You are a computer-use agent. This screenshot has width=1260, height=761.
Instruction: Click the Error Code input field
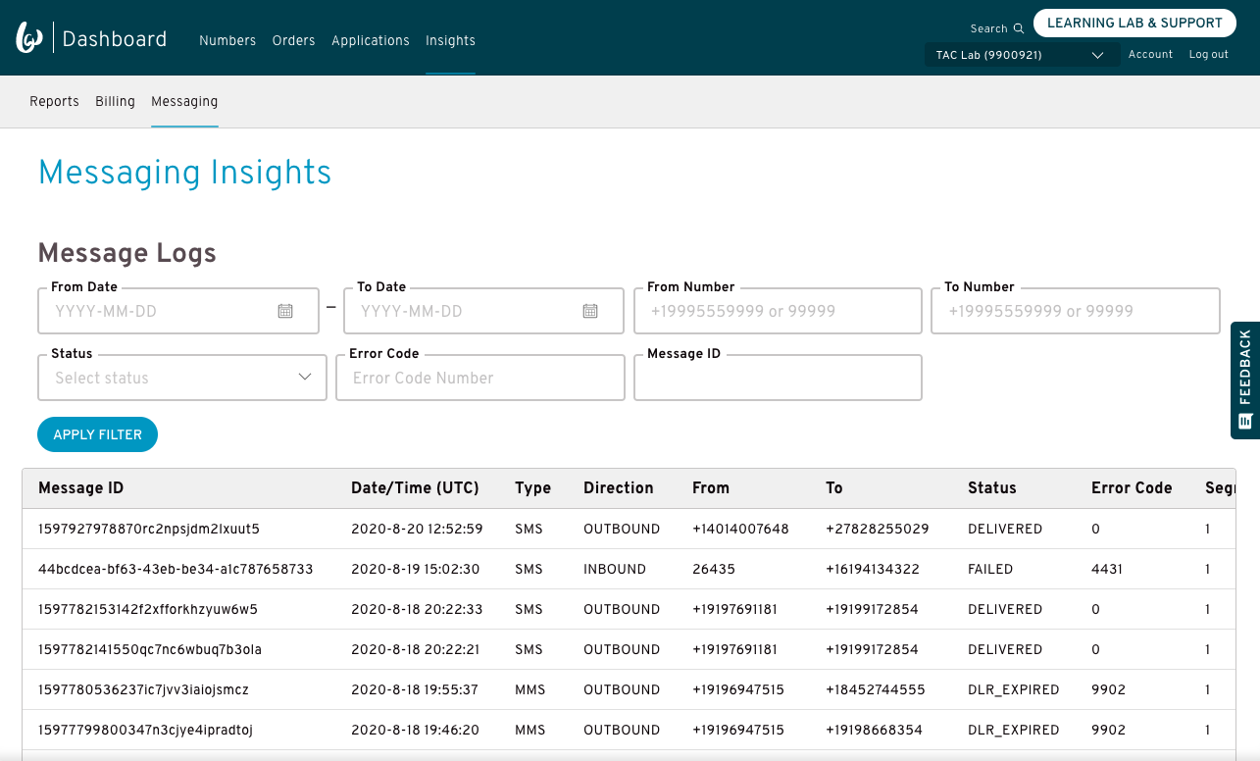tap(480, 378)
